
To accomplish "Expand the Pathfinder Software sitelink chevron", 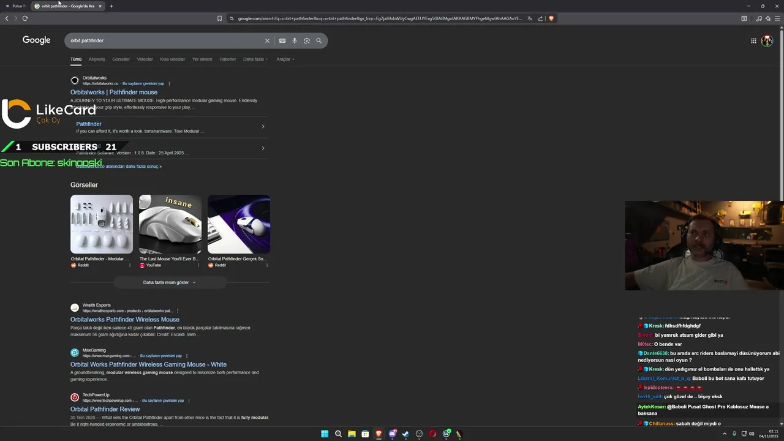I will coord(263,148).
